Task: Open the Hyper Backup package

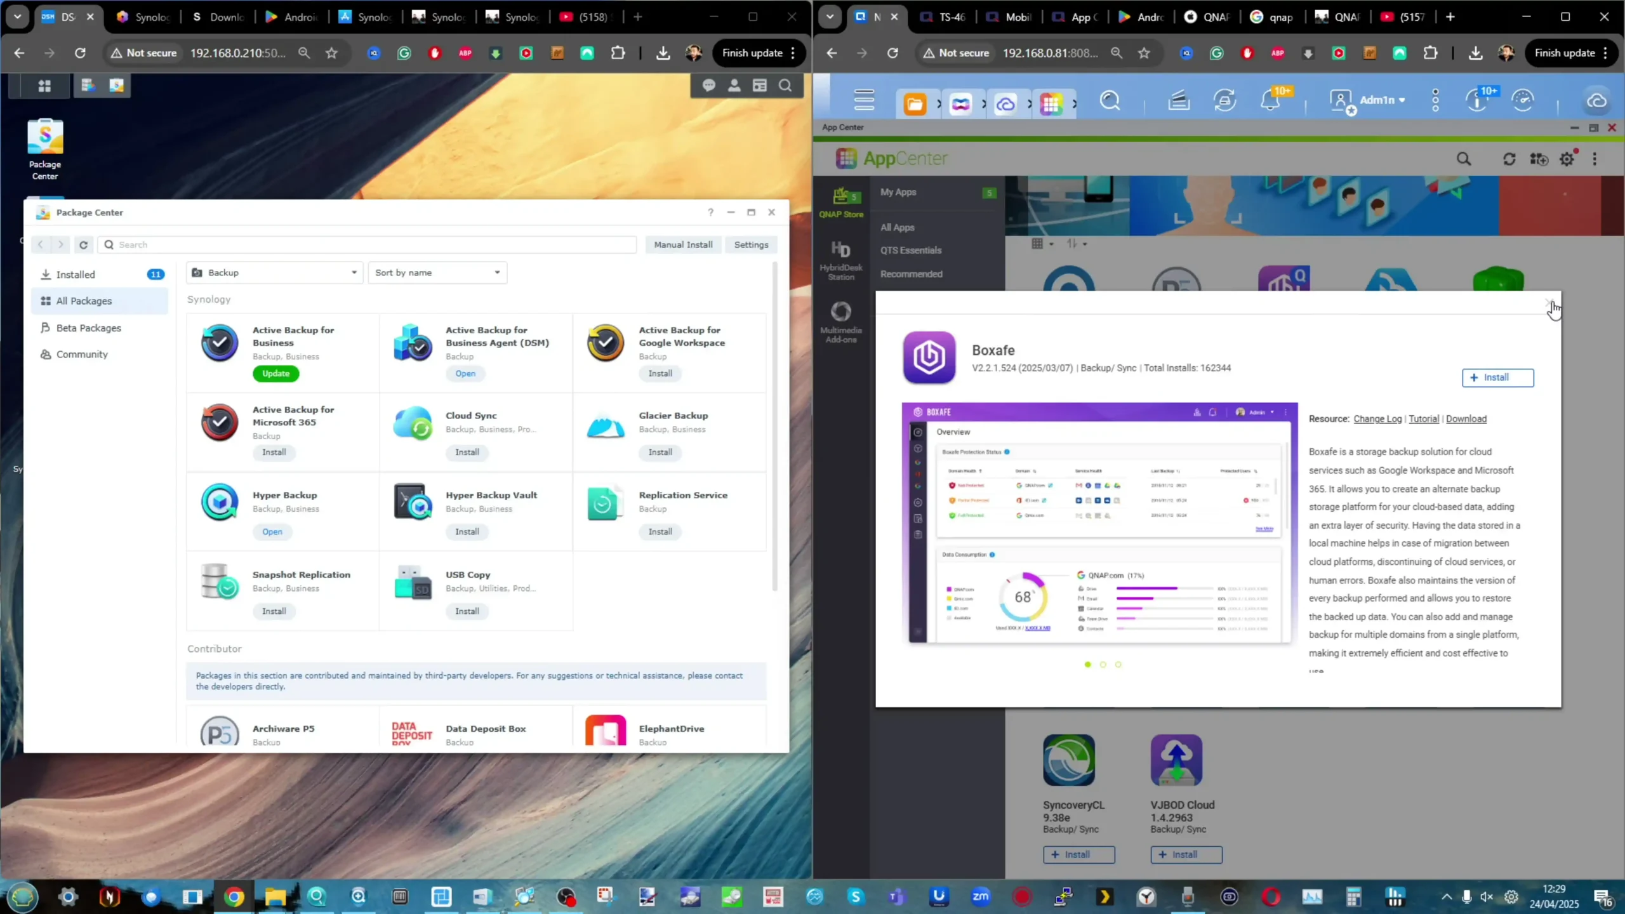Action: 272,532
